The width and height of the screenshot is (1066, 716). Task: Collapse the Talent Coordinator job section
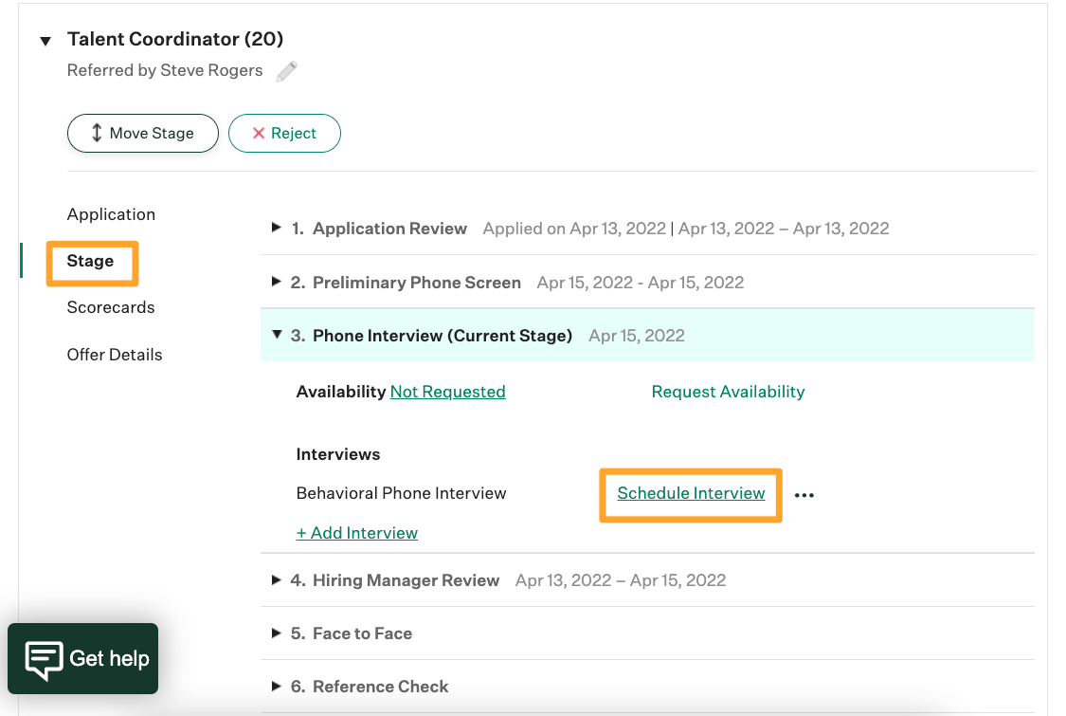45,41
